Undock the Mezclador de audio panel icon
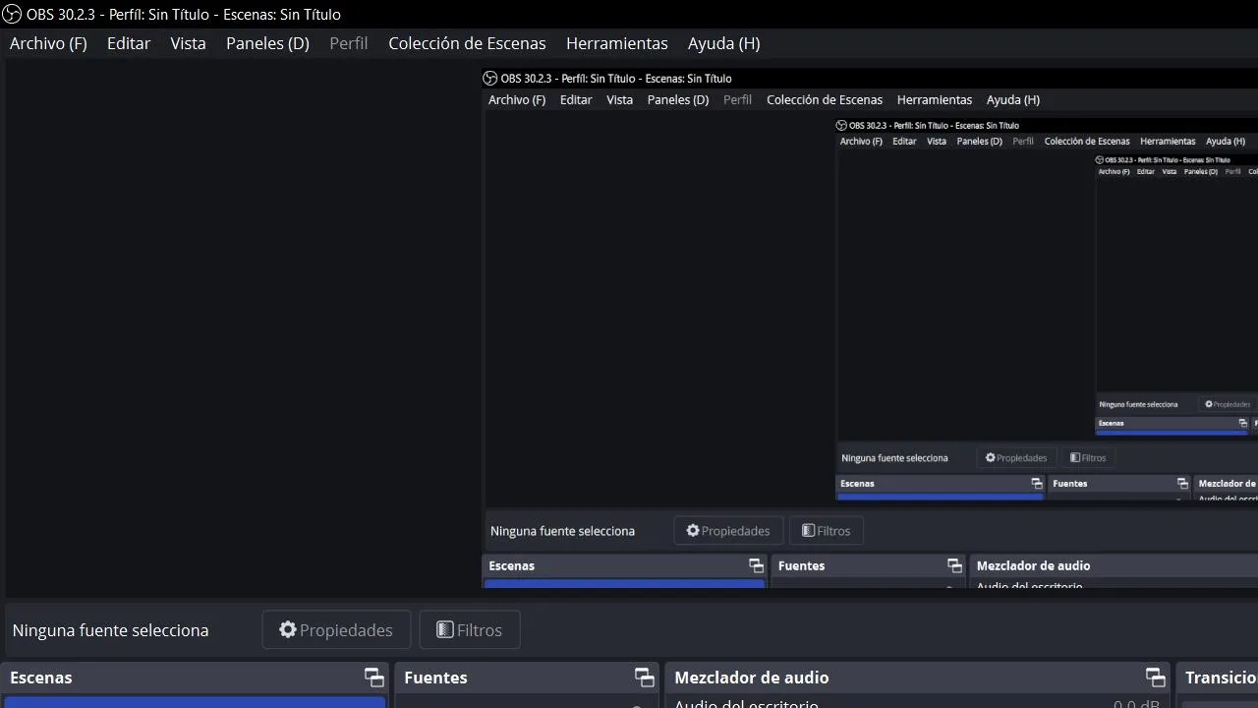Screen dimensions: 1258x708 click(1156, 678)
